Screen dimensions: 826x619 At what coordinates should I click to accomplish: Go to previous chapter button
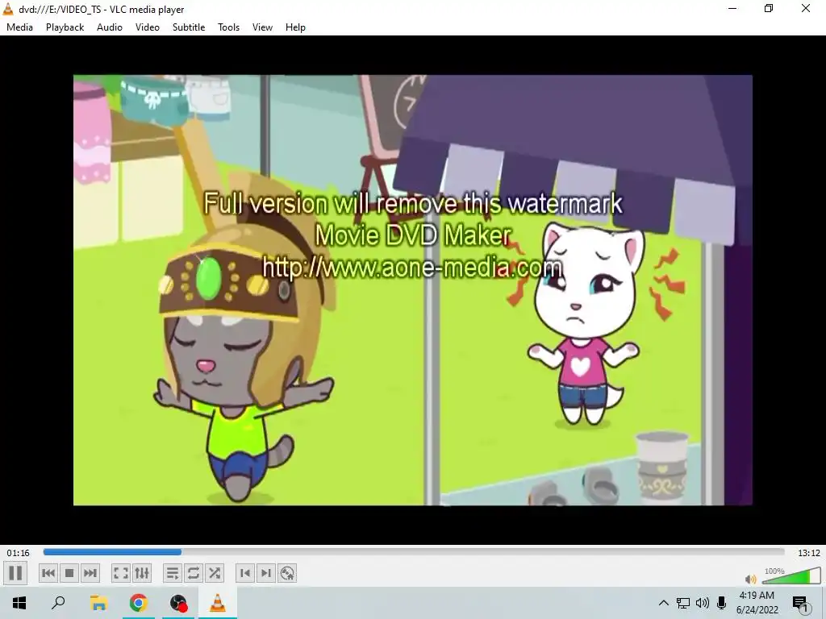[48, 573]
